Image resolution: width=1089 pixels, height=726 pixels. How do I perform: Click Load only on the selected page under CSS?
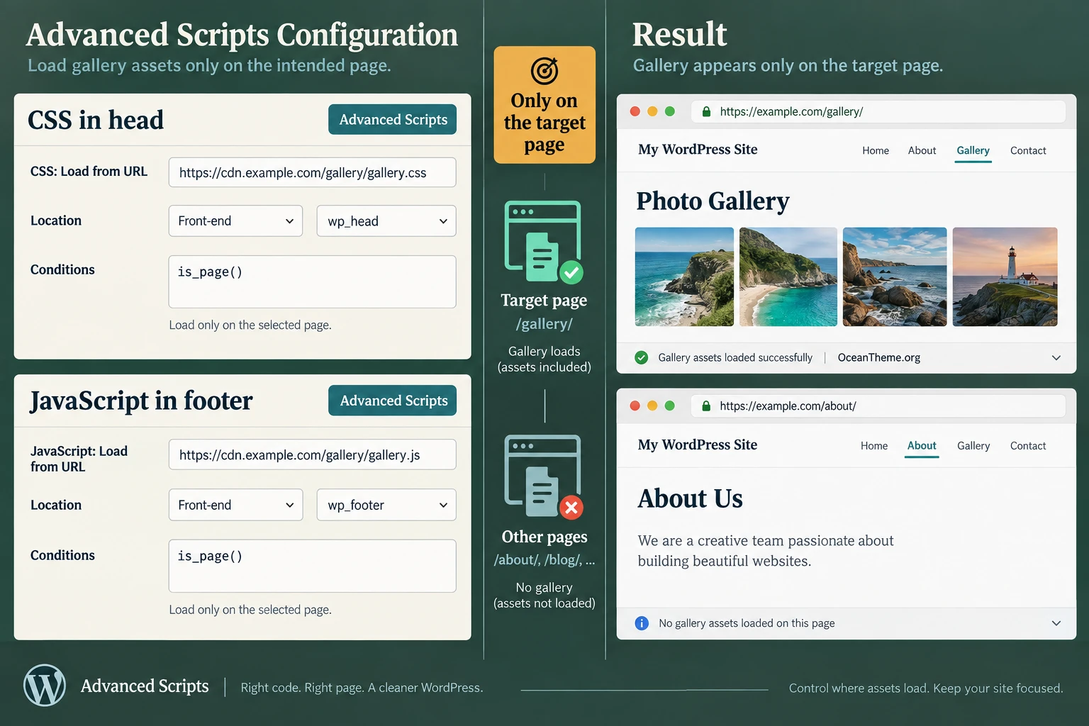tap(250, 325)
